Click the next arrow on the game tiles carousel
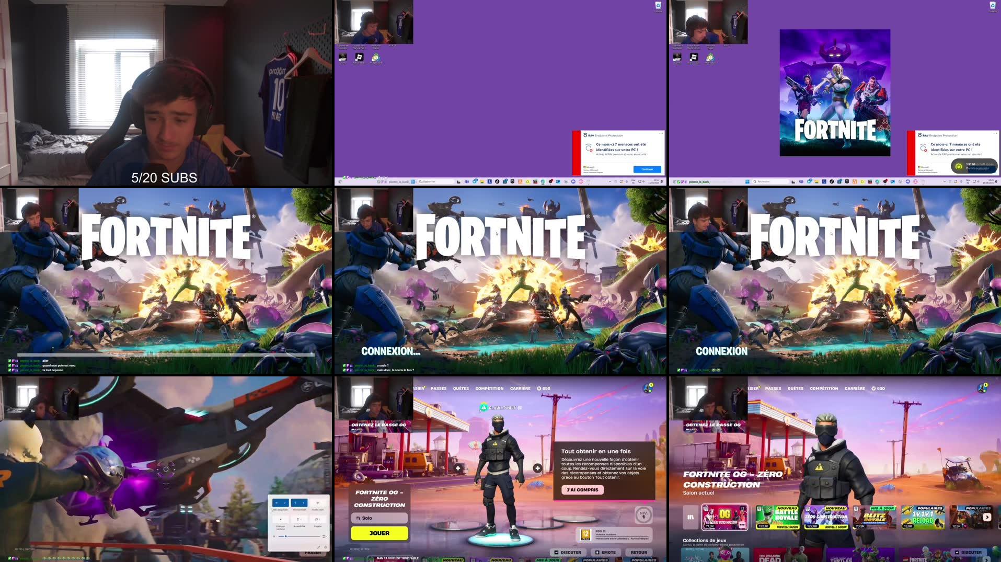The height and width of the screenshot is (562, 1001). point(987,517)
